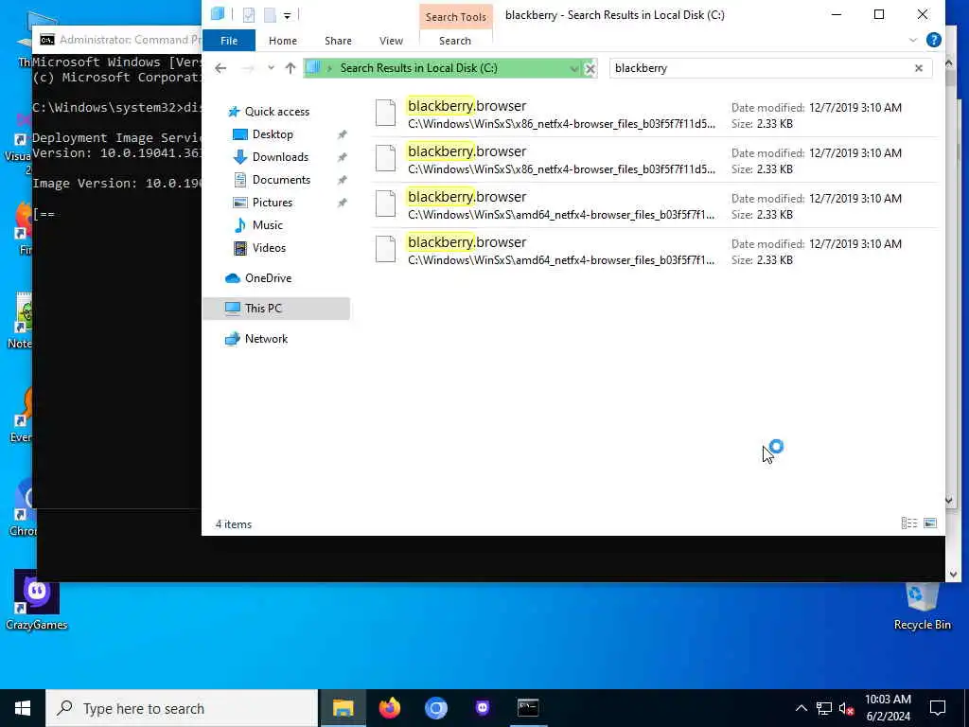
Task: Expand the ribbon with the chevron
Action: (x=913, y=40)
